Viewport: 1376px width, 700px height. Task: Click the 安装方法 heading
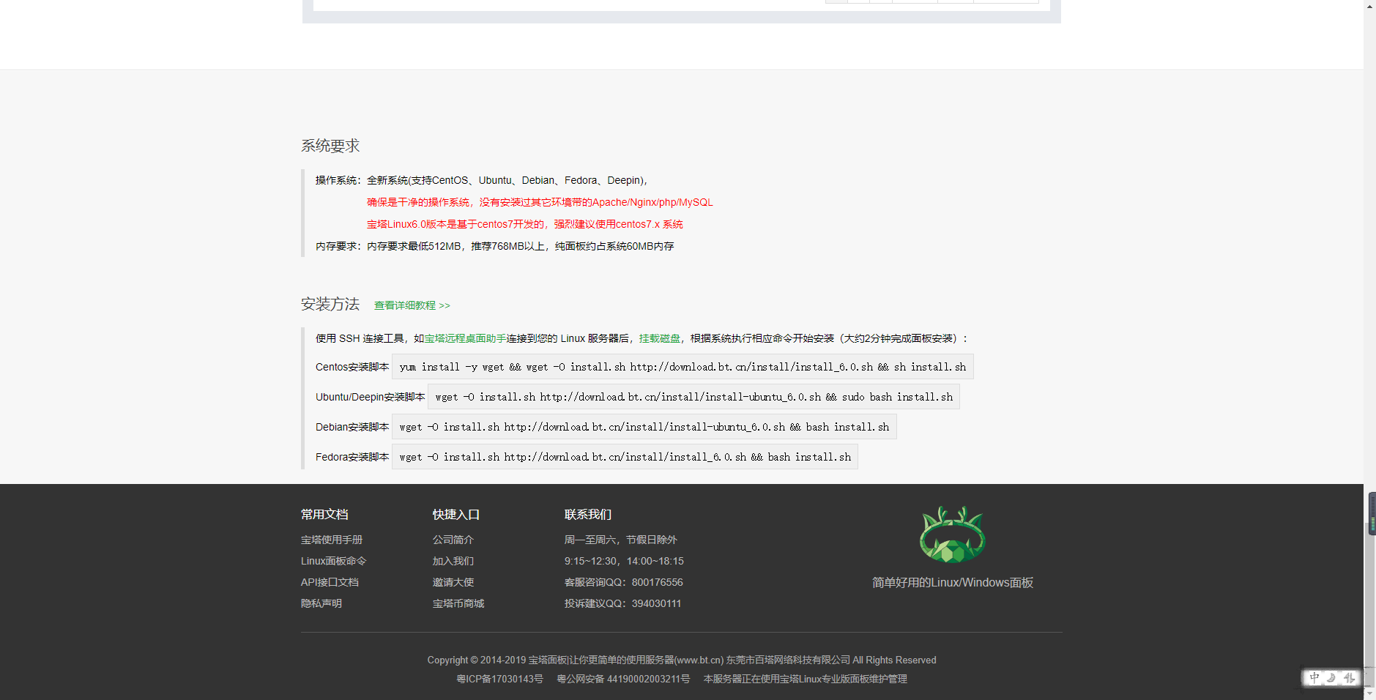coord(330,304)
